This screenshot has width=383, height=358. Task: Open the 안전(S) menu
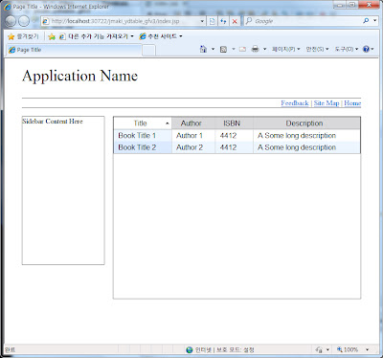pos(317,49)
